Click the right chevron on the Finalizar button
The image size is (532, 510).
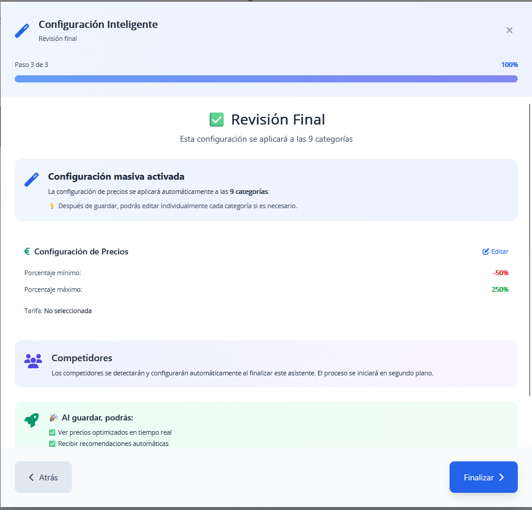(x=501, y=477)
